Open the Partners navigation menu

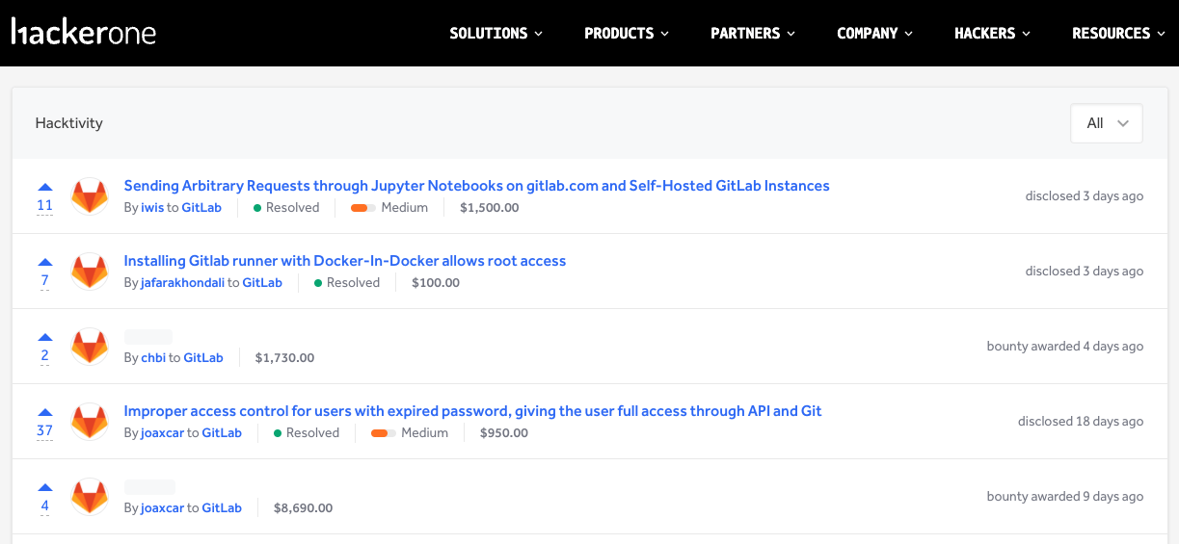(752, 33)
